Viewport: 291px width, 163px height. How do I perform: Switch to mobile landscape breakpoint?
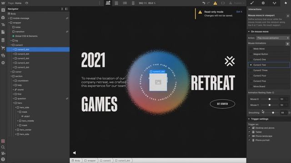(125, 3)
